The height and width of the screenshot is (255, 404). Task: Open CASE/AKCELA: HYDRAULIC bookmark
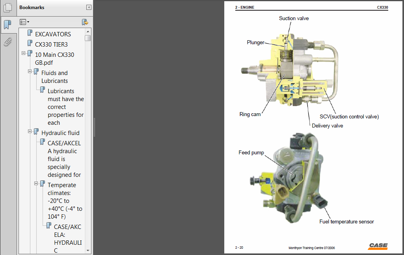pyautogui.click(x=68, y=238)
